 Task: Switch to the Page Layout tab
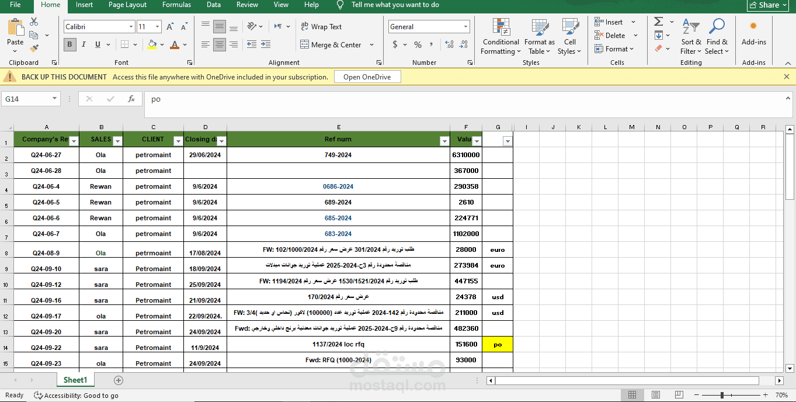click(x=127, y=5)
